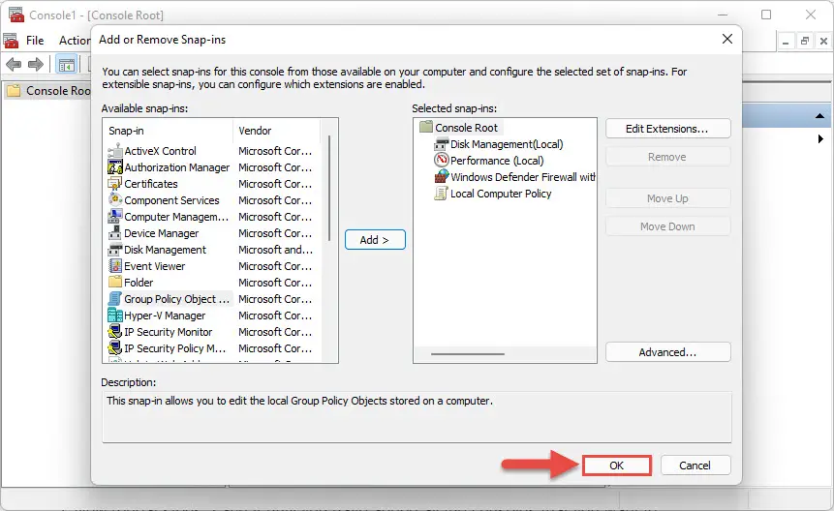834x511 pixels.
Task: Click the Disk Management(Local) icon in selected list
Action: point(442,144)
